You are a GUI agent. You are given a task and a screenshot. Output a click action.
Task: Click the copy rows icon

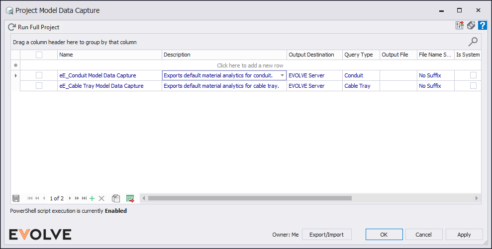pos(116,198)
